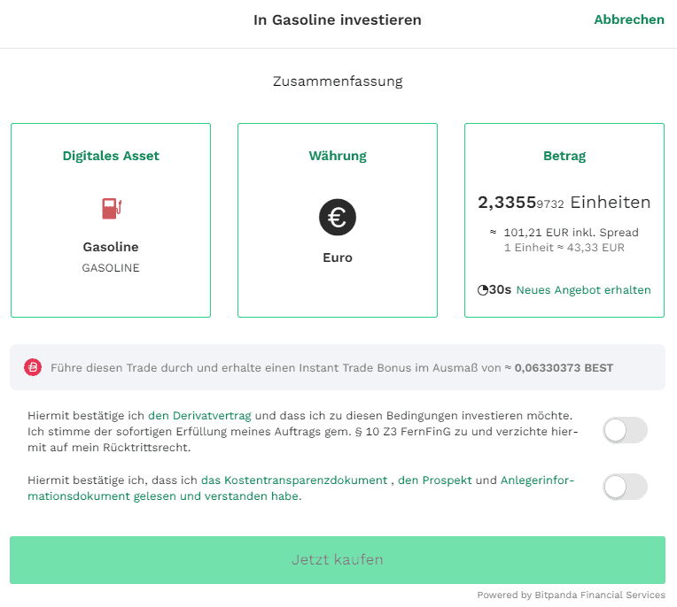Enable the Kostentransparenzdokument confirmation toggle
This screenshot has height=607, width=677.
[625, 487]
